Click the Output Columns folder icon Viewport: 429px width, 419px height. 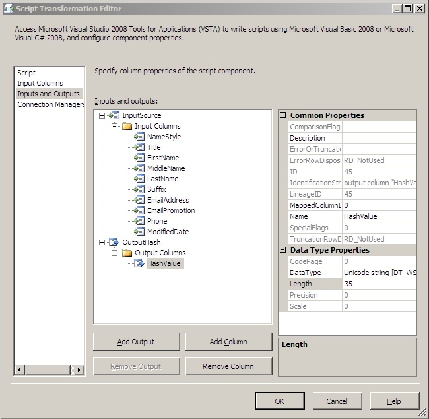127,253
